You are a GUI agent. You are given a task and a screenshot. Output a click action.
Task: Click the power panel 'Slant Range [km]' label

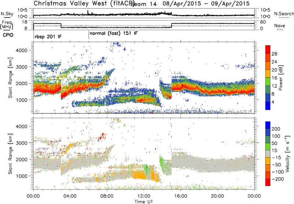10,78
